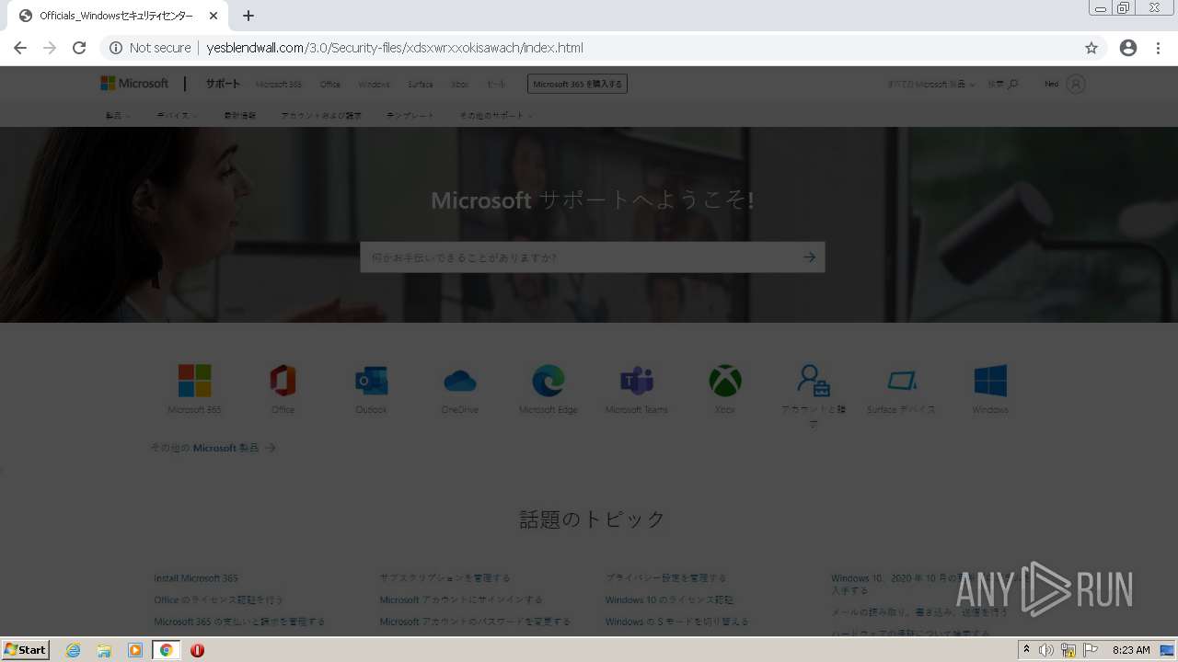
Task: Click the taskbar clock showing 8:23 AM
Action: [x=1131, y=650]
